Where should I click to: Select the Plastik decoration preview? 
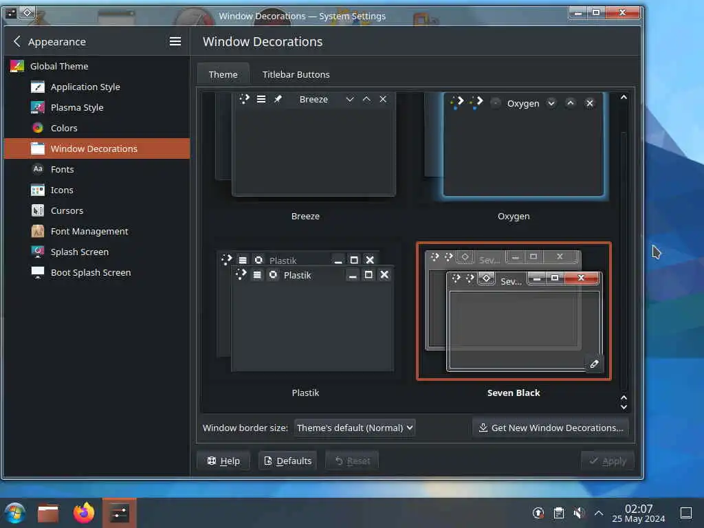[x=305, y=311]
